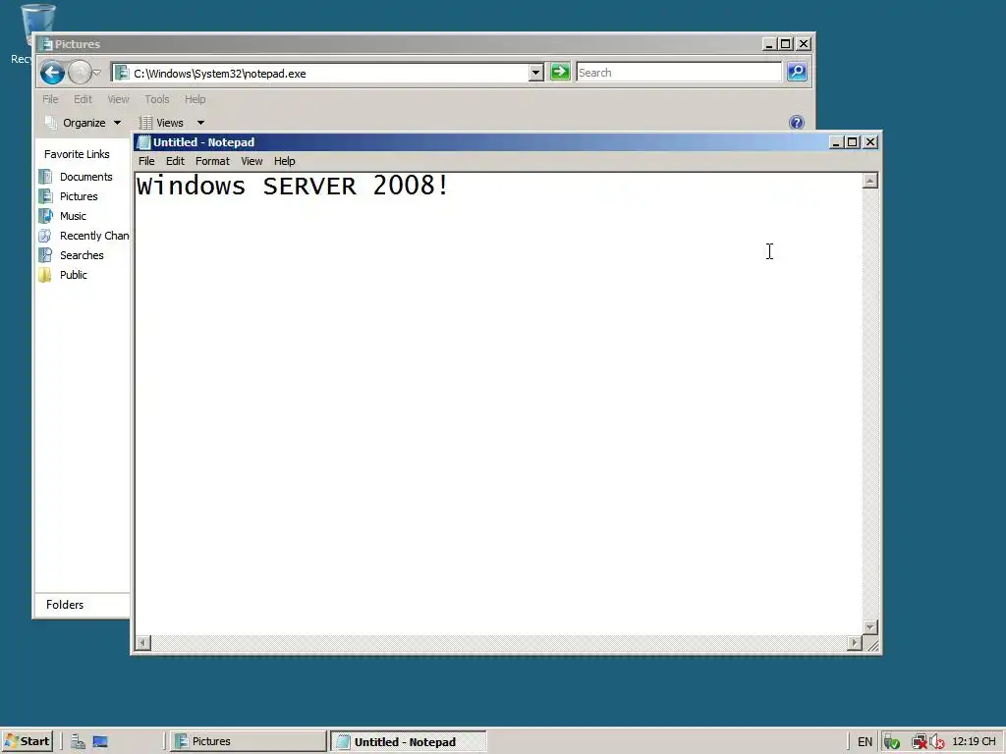This screenshot has width=1006, height=754.
Task: Click Notepad horizontal scrollbar left arrow
Action: (x=143, y=642)
